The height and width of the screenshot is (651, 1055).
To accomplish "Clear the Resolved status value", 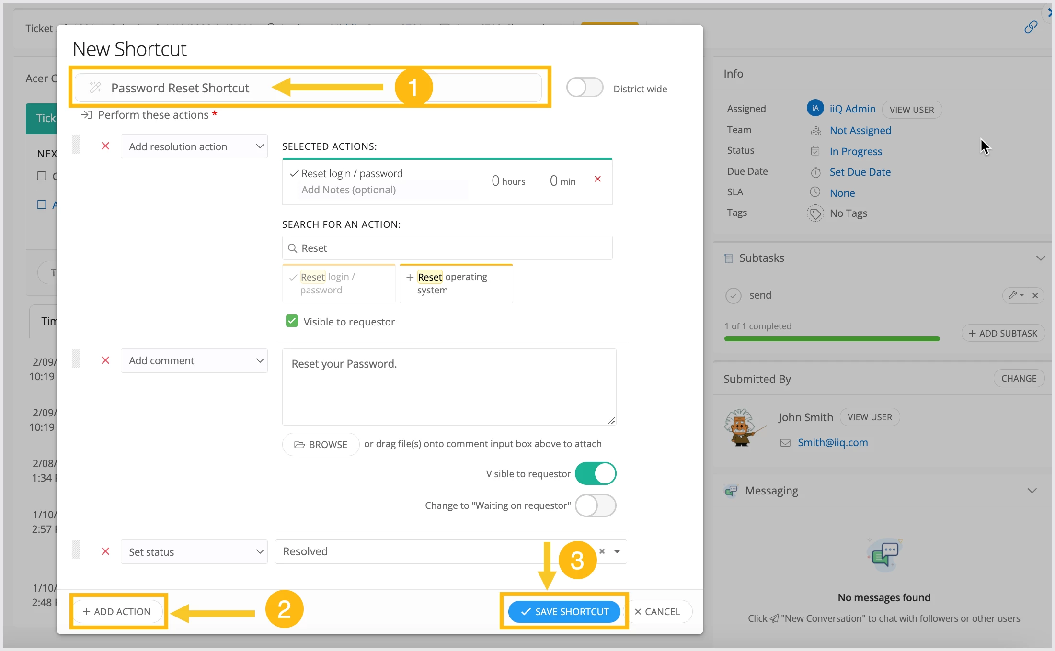I will pyautogui.click(x=602, y=551).
